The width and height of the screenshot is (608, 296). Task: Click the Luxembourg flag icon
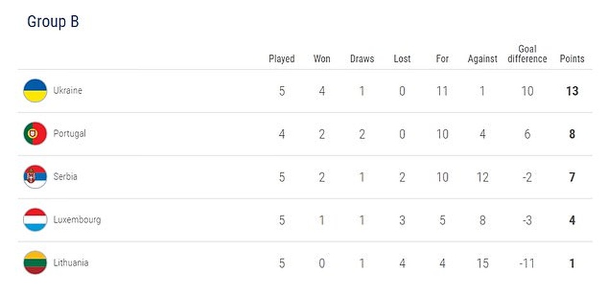click(x=35, y=219)
